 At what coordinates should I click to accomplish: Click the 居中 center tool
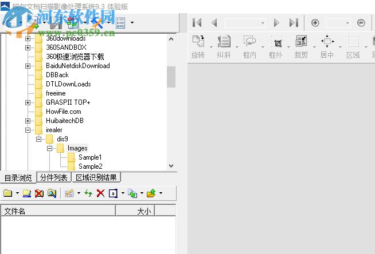pos(327,47)
